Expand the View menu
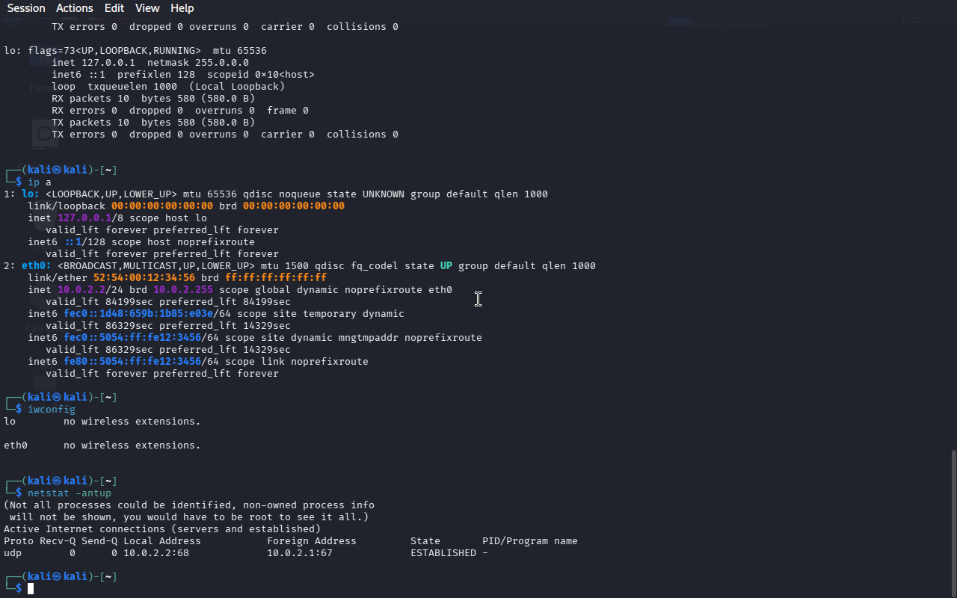This screenshot has width=957, height=598. [147, 8]
